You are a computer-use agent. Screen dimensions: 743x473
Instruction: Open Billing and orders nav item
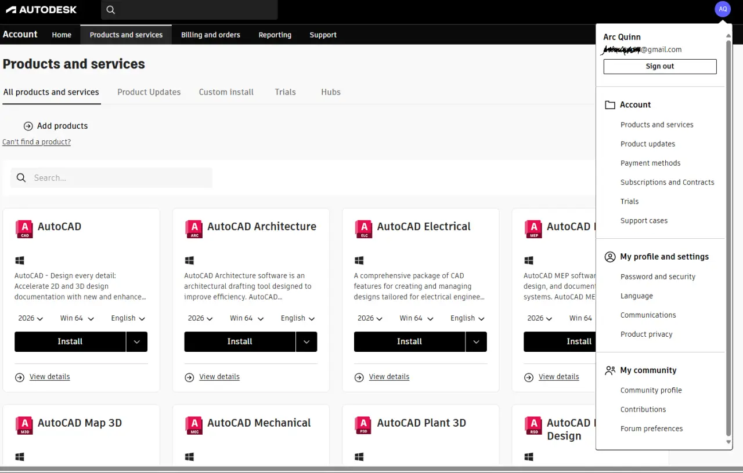(x=211, y=35)
